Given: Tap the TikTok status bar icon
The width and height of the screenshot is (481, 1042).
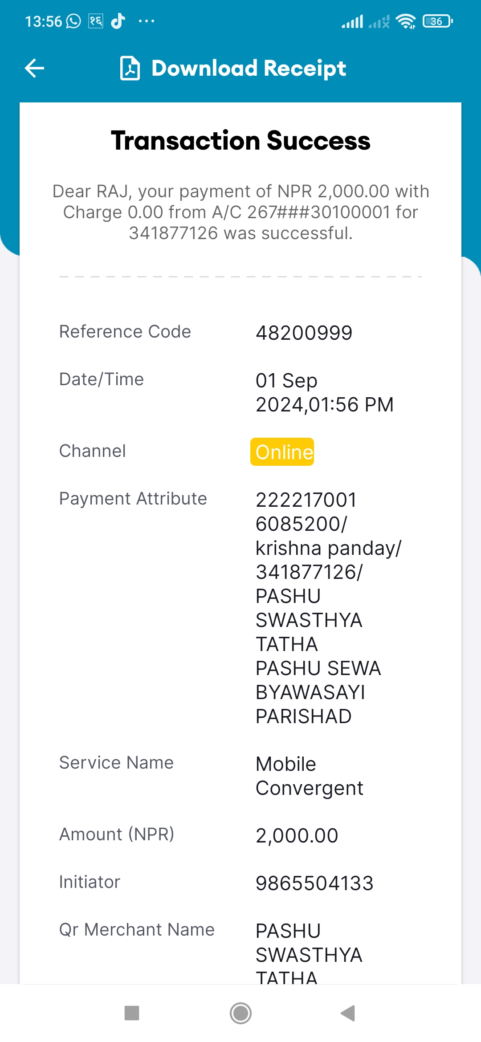Looking at the screenshot, I should (118, 20).
